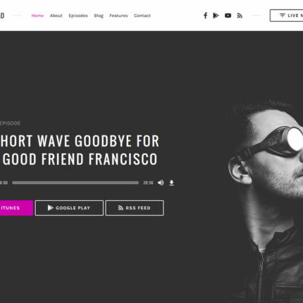Open the RSS FEED button
The width and height of the screenshot is (303, 303).
pos(135,208)
